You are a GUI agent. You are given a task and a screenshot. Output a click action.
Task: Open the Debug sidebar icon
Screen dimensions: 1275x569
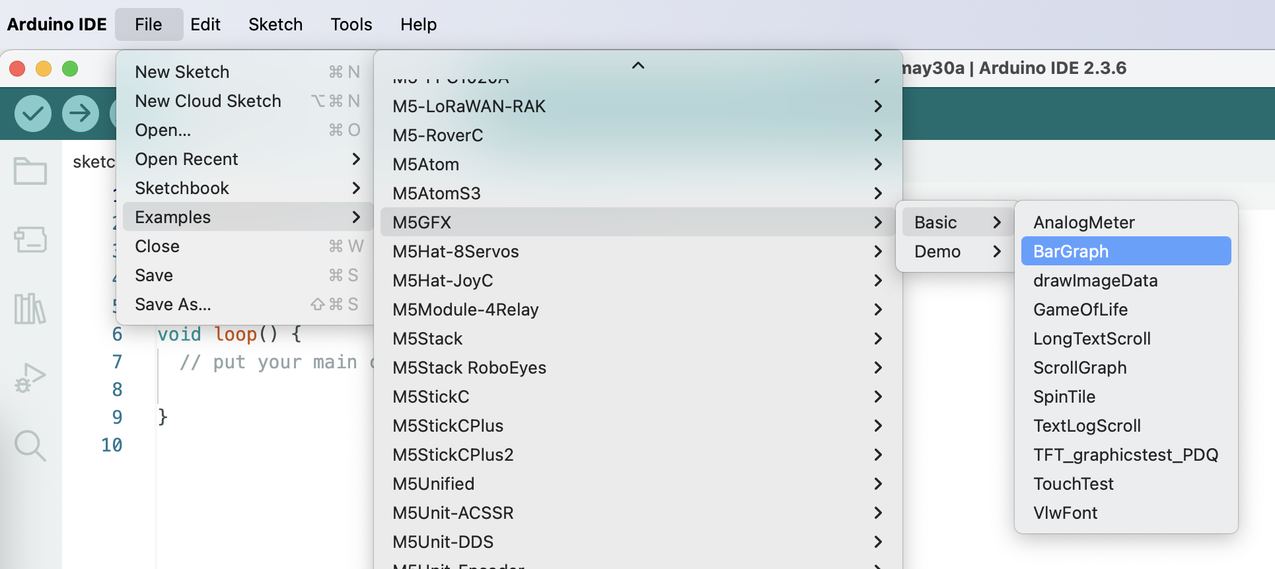[x=30, y=378]
